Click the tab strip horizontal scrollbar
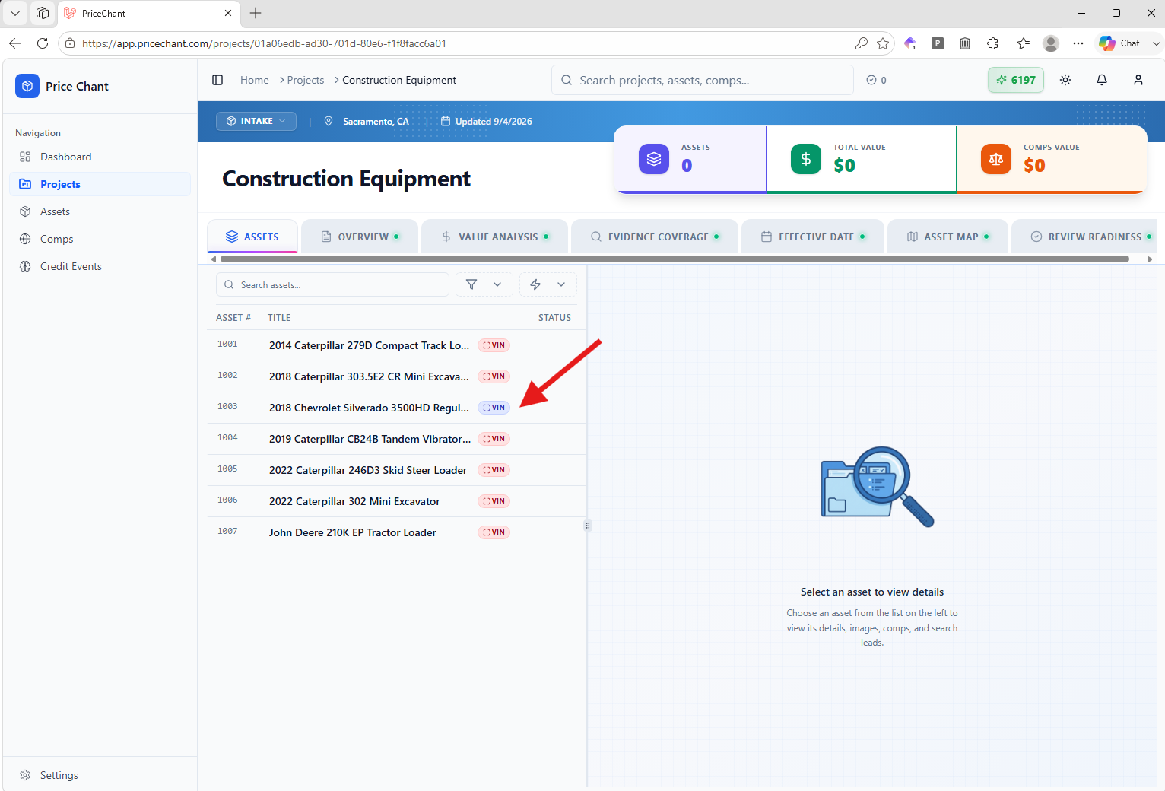This screenshot has width=1165, height=791. (x=675, y=259)
